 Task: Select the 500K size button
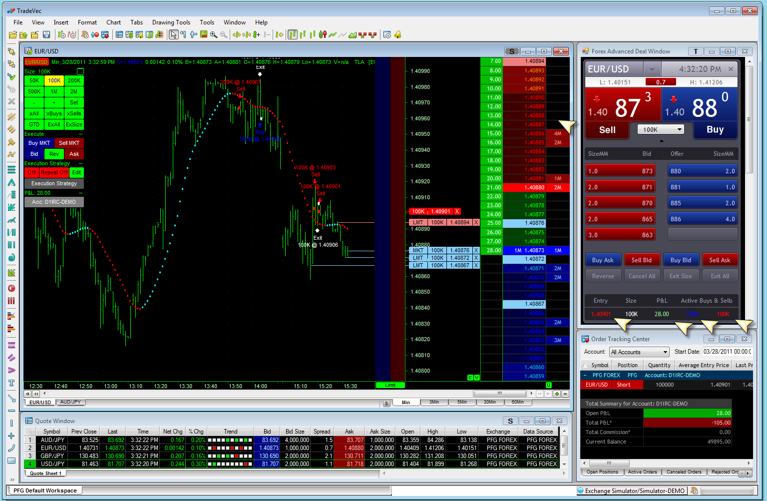[x=34, y=91]
